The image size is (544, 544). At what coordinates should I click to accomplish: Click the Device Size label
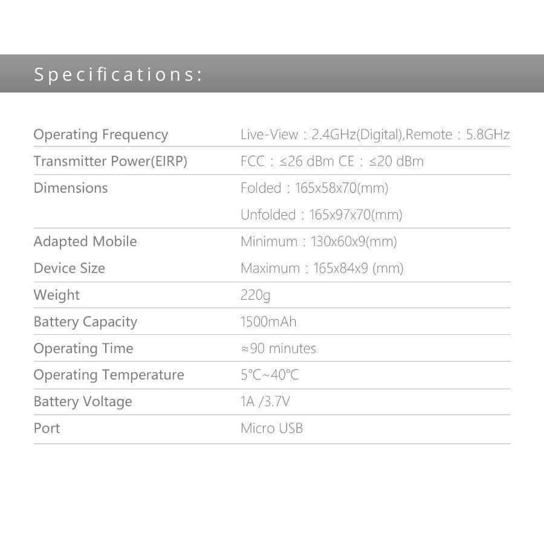click(70, 268)
